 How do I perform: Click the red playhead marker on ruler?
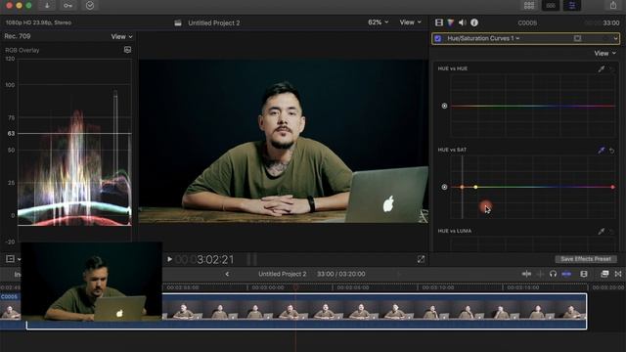295,287
